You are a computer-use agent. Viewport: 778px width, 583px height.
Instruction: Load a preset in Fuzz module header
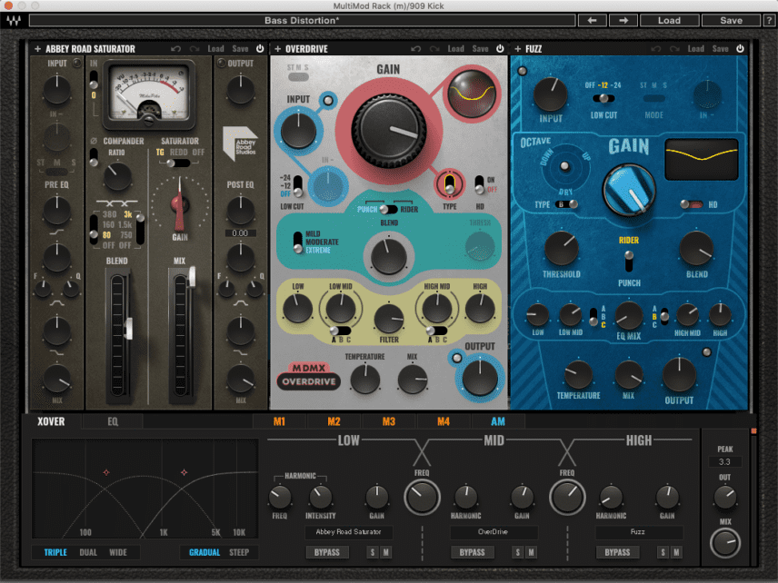click(695, 49)
